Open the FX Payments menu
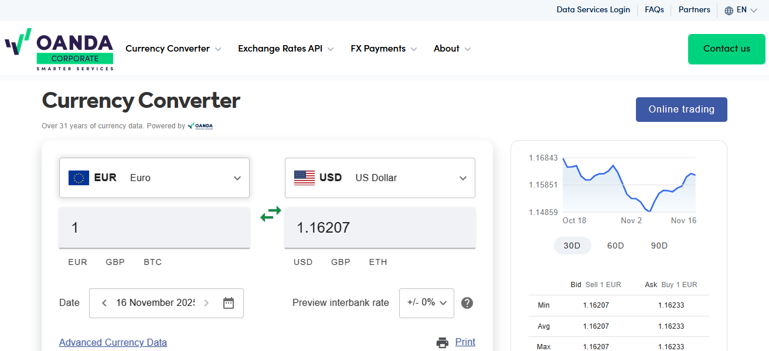This screenshot has width=769, height=351. click(383, 49)
